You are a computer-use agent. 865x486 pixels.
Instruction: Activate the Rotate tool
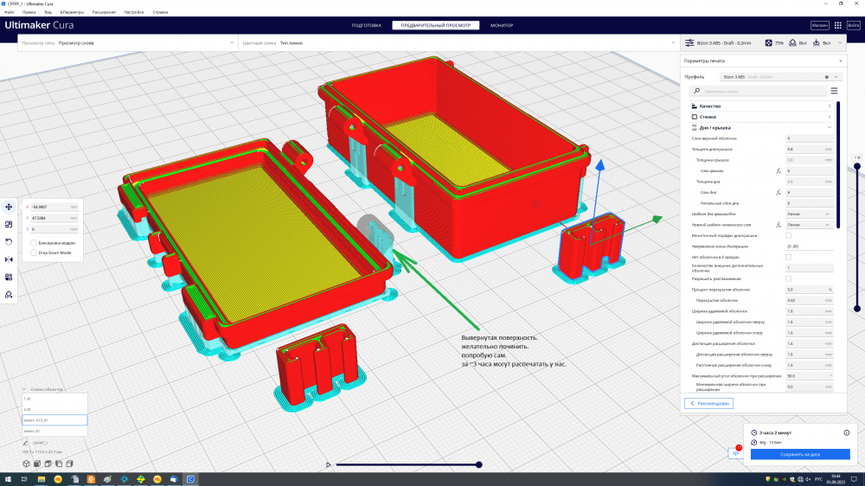point(9,241)
